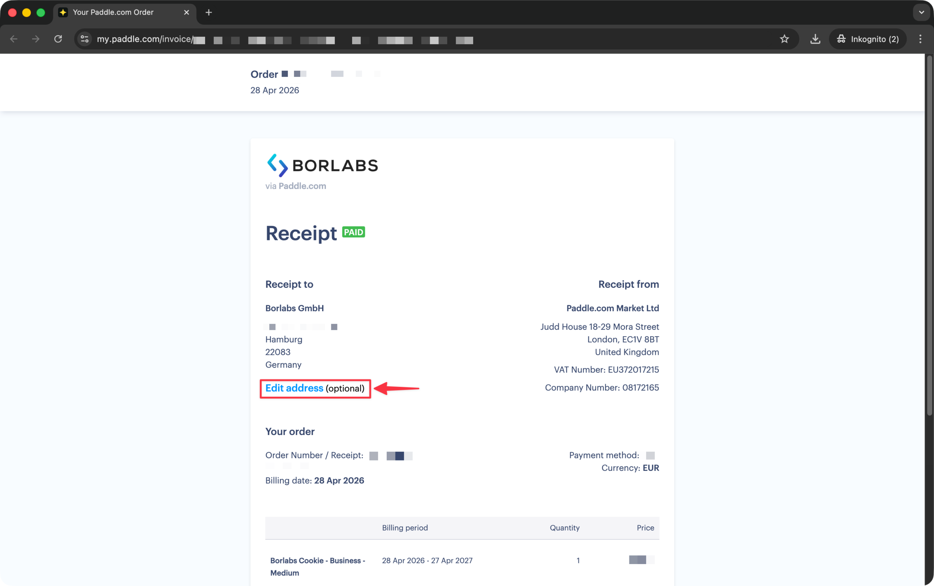Click the browser back arrow
934x586 pixels.
click(14, 39)
